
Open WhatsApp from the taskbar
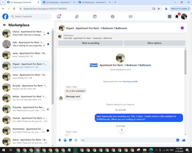point(75,150)
